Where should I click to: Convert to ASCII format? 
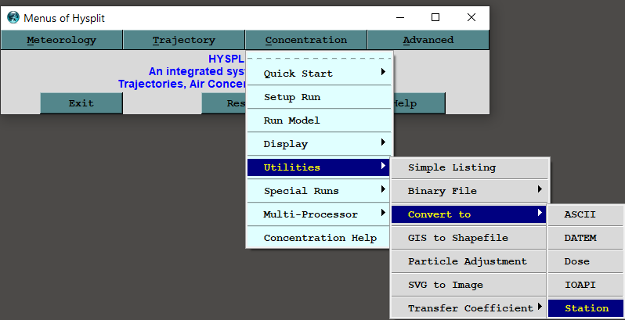point(586,214)
